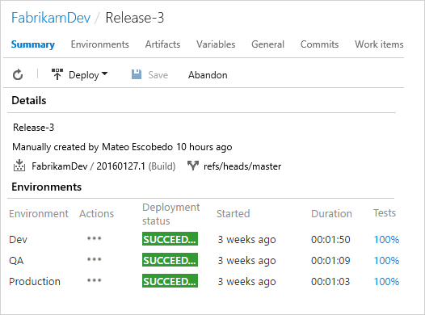Open the General tab
The image size is (425, 315).
coord(267,44)
